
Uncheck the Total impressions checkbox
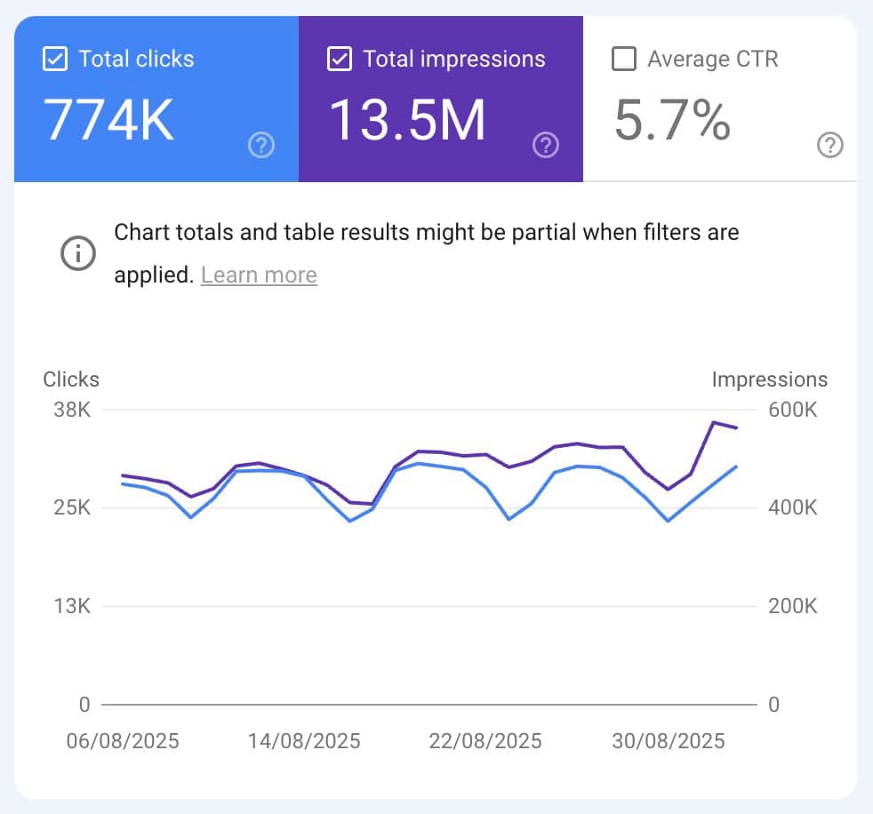[x=339, y=60]
